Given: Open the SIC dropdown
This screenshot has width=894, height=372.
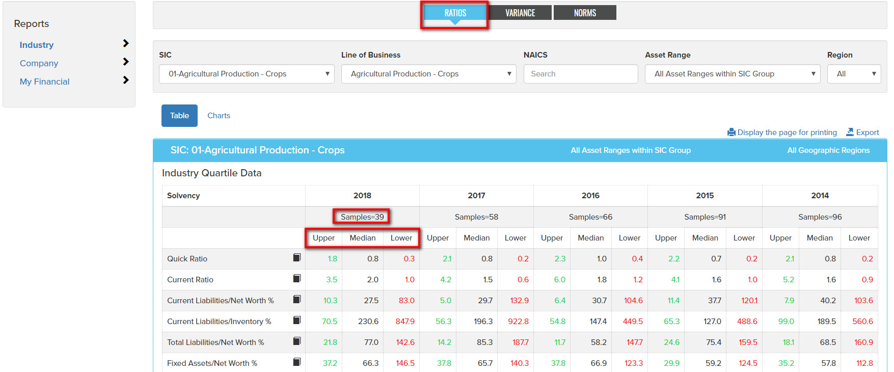Looking at the screenshot, I should (247, 74).
